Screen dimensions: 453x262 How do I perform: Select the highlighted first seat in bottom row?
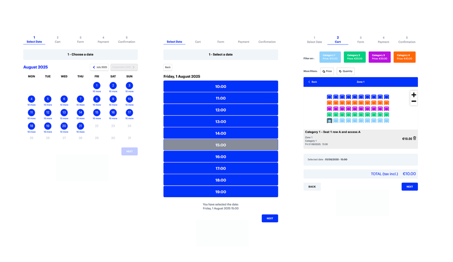pos(329,121)
